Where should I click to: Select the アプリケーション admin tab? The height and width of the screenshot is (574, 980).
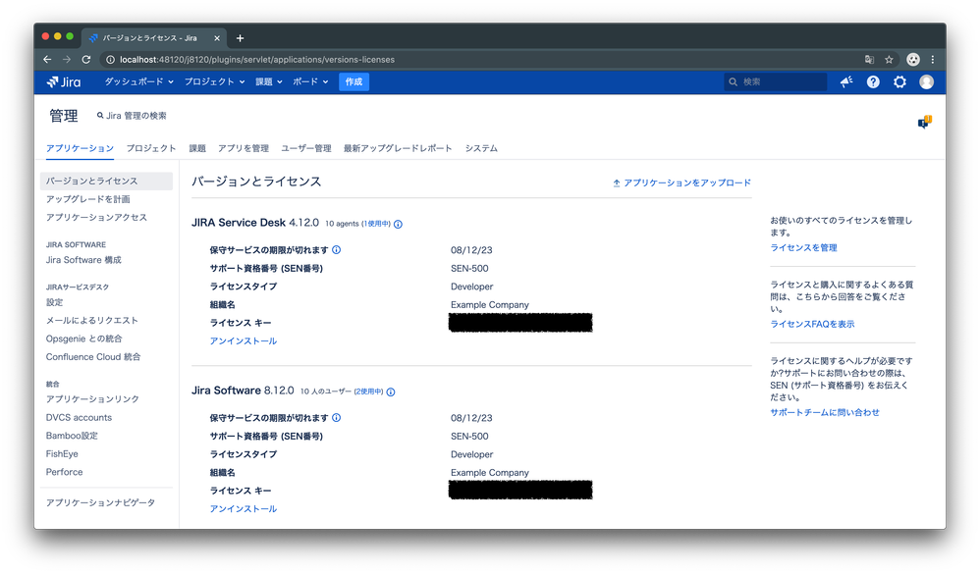click(x=80, y=148)
